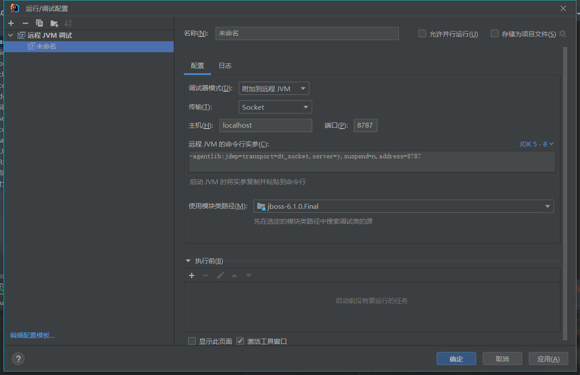The height and width of the screenshot is (375, 580).
Task: Remove the selected configuration
Action: 25,23
